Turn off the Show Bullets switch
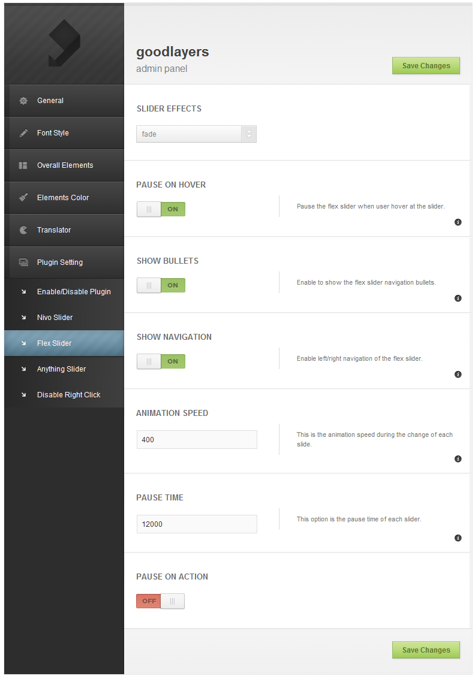This screenshot has height=676, width=475. tap(161, 285)
